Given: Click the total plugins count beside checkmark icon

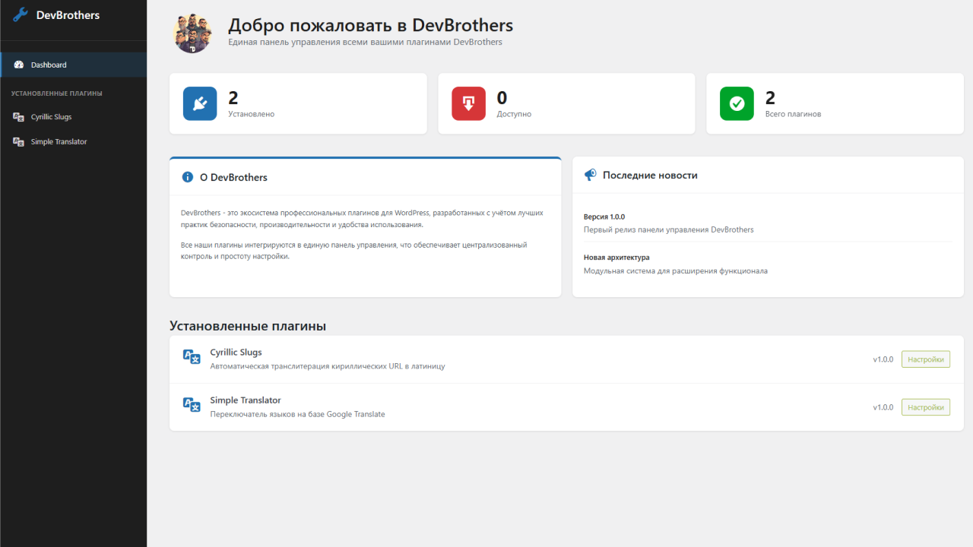Looking at the screenshot, I should pyautogui.click(x=770, y=98).
